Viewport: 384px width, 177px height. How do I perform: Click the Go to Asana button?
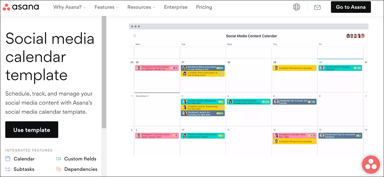coord(350,7)
